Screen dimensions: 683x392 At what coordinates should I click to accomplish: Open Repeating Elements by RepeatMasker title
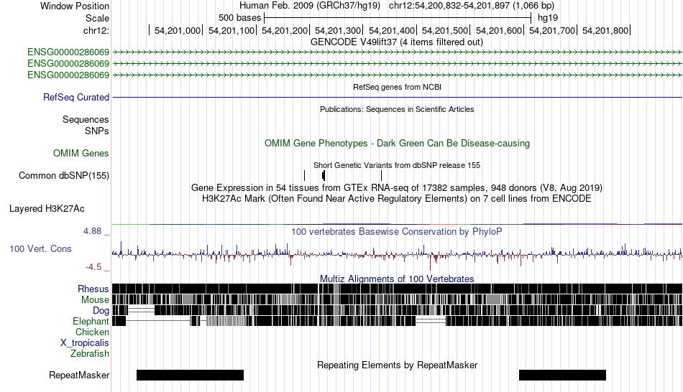click(x=397, y=365)
